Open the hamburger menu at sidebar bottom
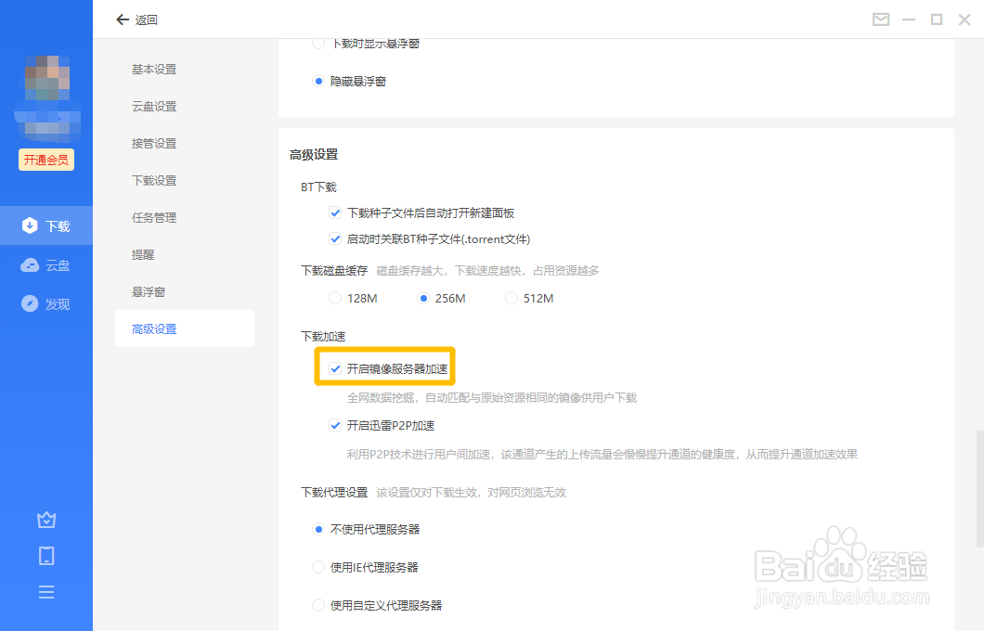This screenshot has width=984, height=631. [x=46, y=591]
